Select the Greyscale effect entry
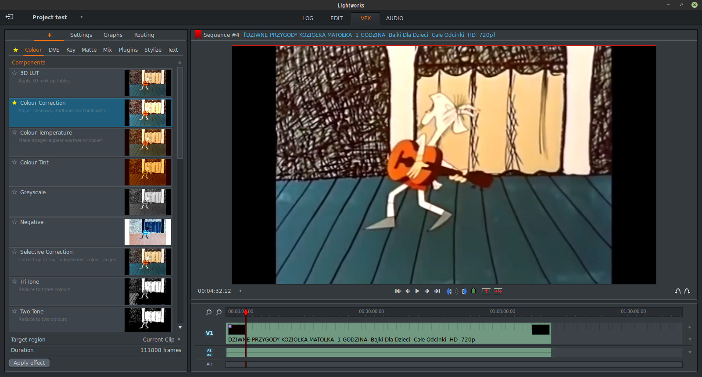702x377 pixels. pyautogui.click(x=90, y=202)
